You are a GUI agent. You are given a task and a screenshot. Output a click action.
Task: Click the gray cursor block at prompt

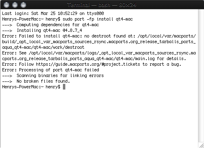click(64, 87)
